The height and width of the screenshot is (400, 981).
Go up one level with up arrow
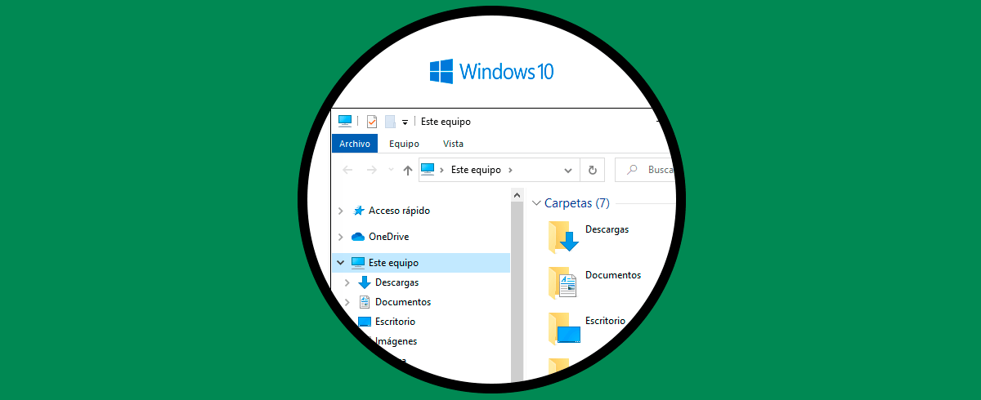(408, 170)
